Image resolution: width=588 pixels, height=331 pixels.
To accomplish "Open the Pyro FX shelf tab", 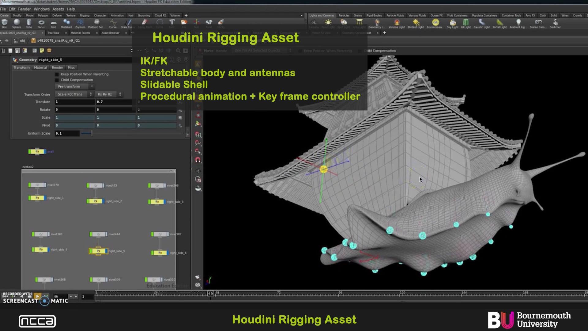I will point(530,15).
